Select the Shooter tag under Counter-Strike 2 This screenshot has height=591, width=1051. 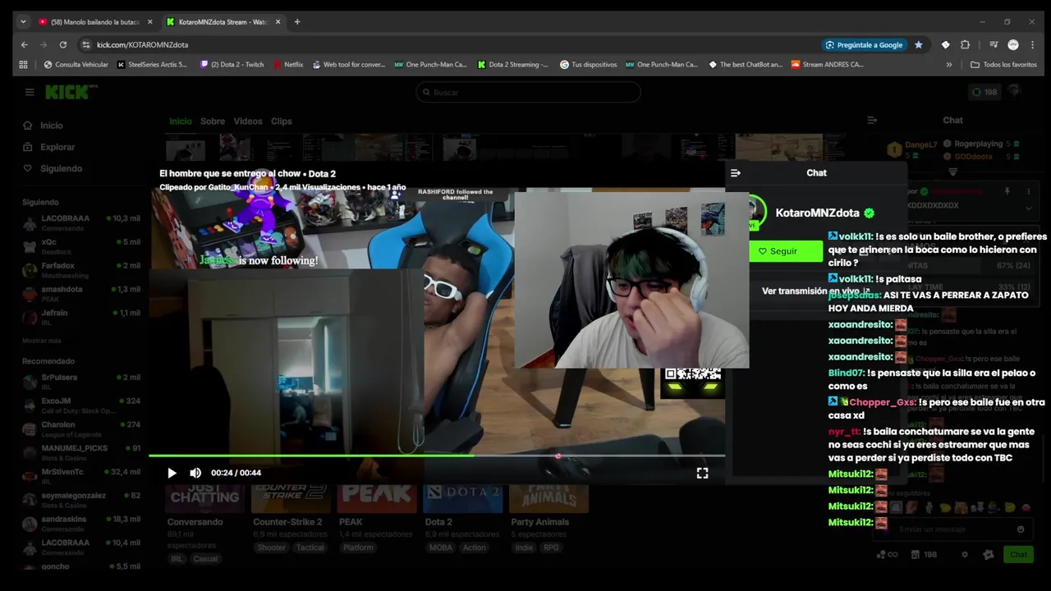pos(271,547)
